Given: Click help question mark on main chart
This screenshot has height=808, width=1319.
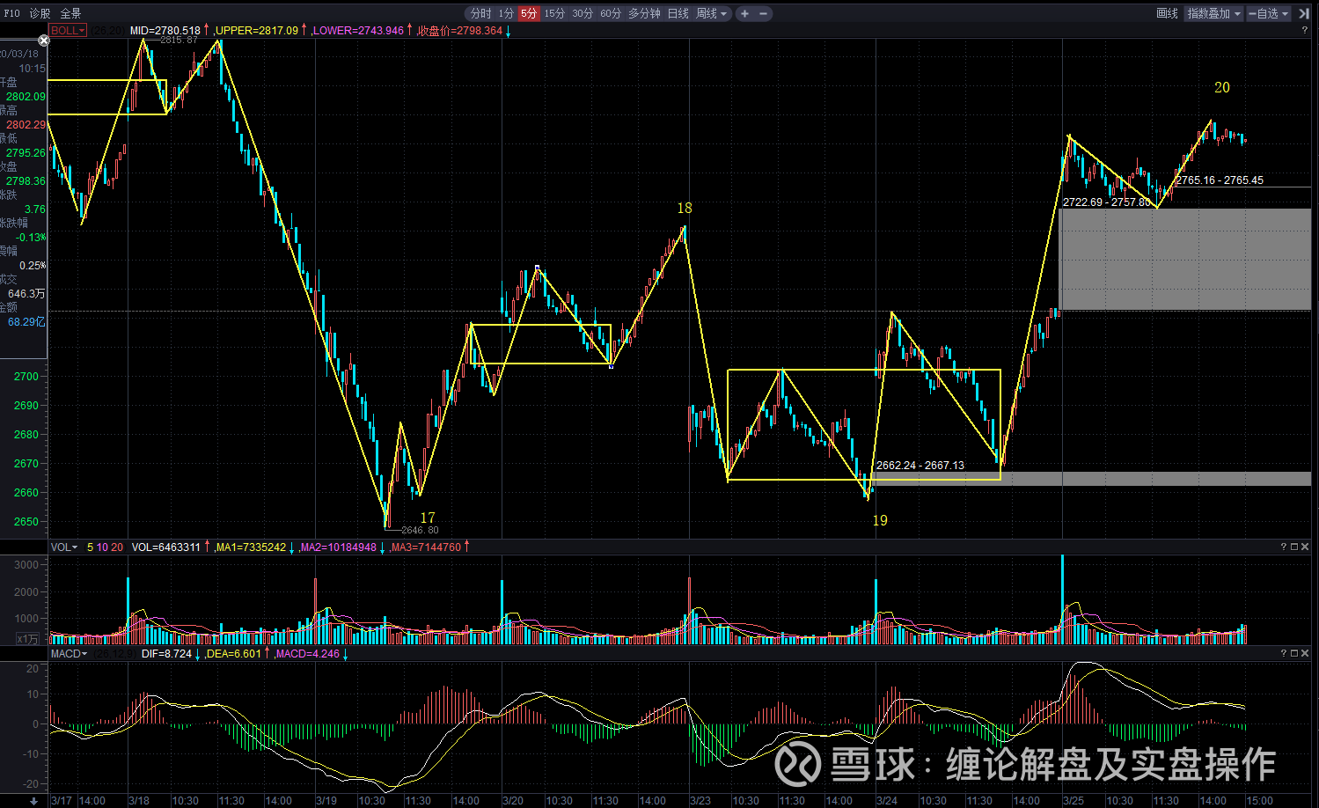Looking at the screenshot, I should coord(1304,30).
